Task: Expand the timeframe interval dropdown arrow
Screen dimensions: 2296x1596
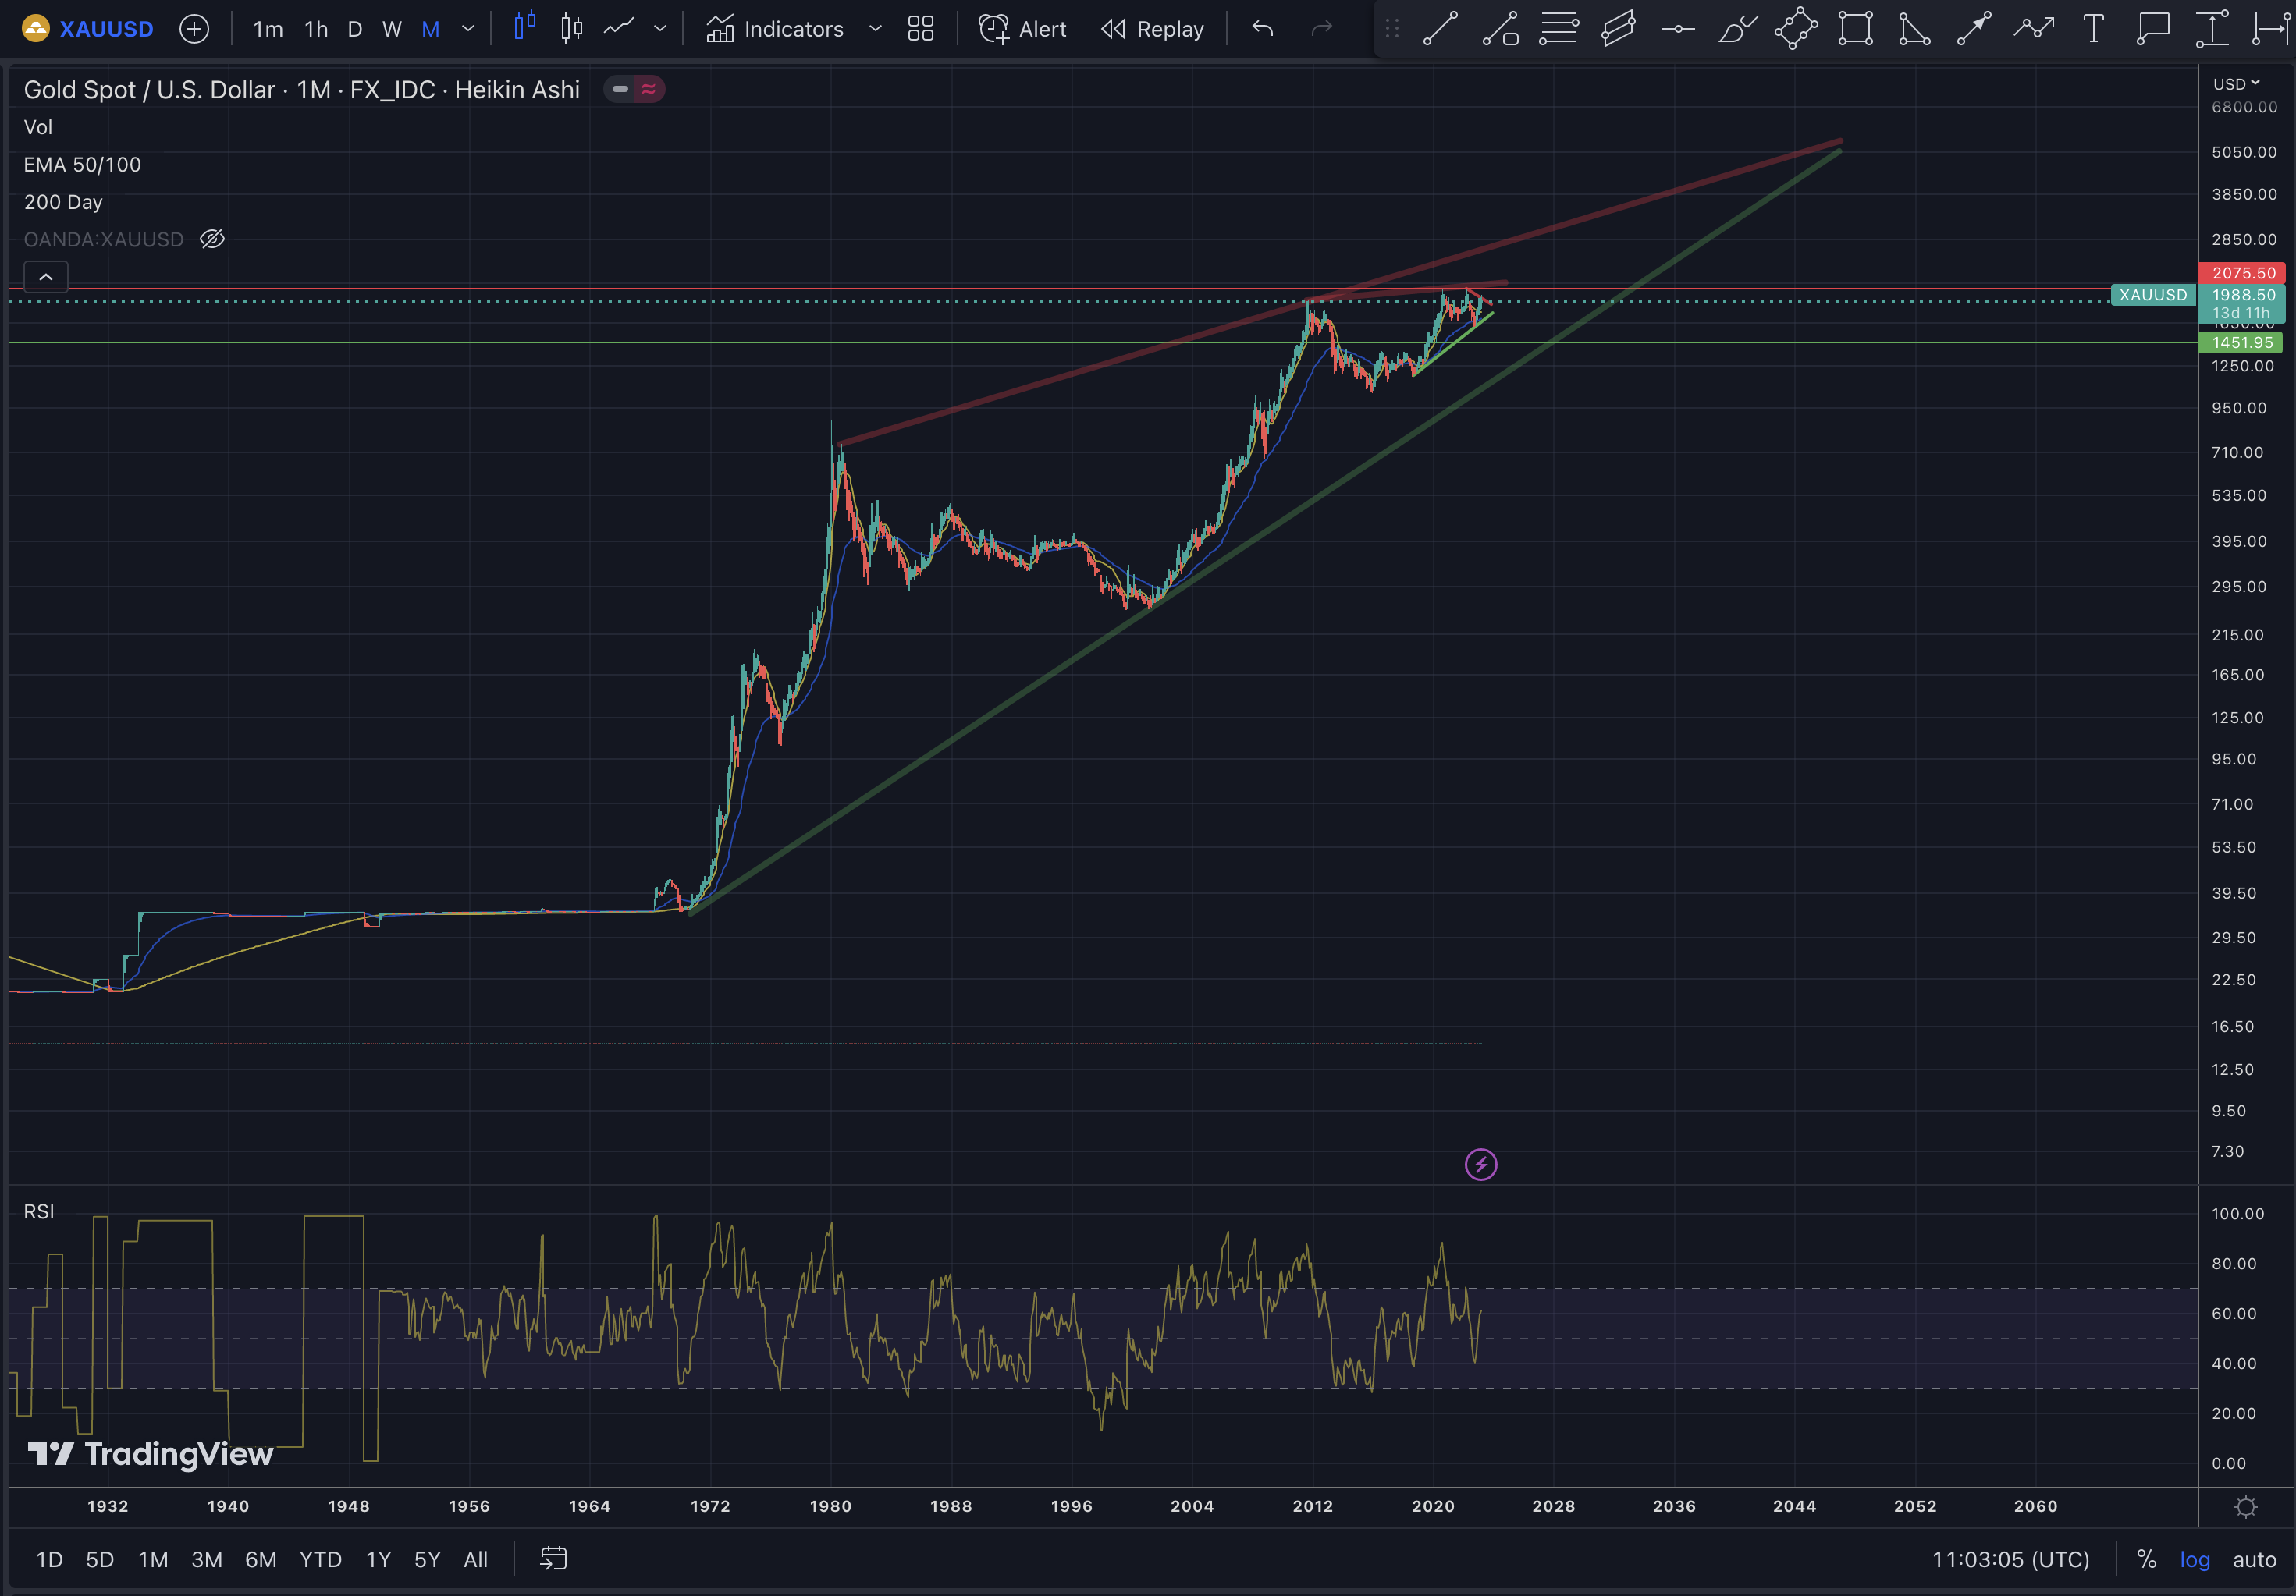Action: point(468,29)
